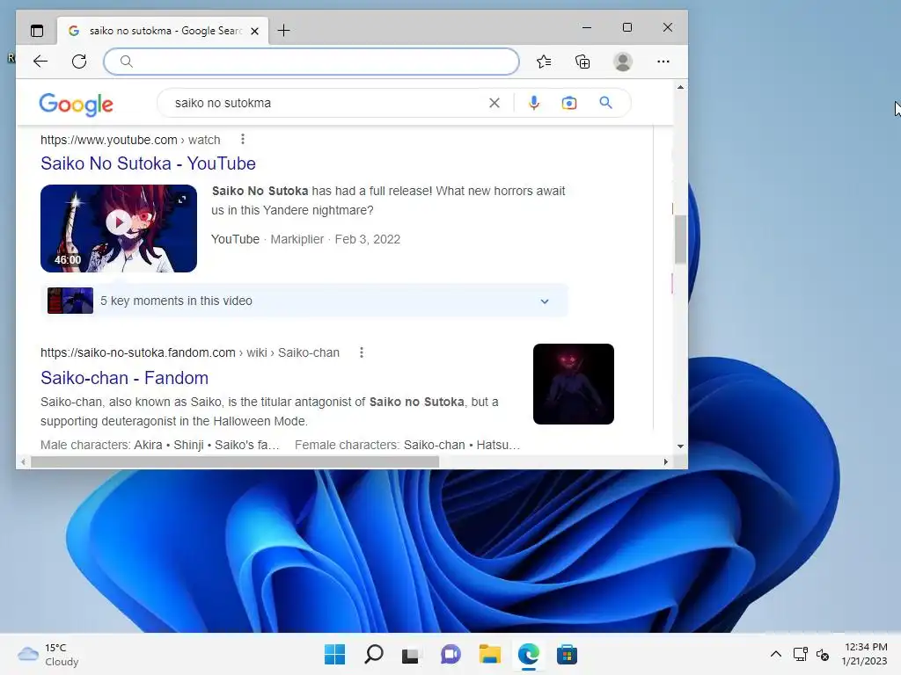Open the Saiko-chan - Fandom link
The height and width of the screenshot is (675, 901).
[x=124, y=378]
